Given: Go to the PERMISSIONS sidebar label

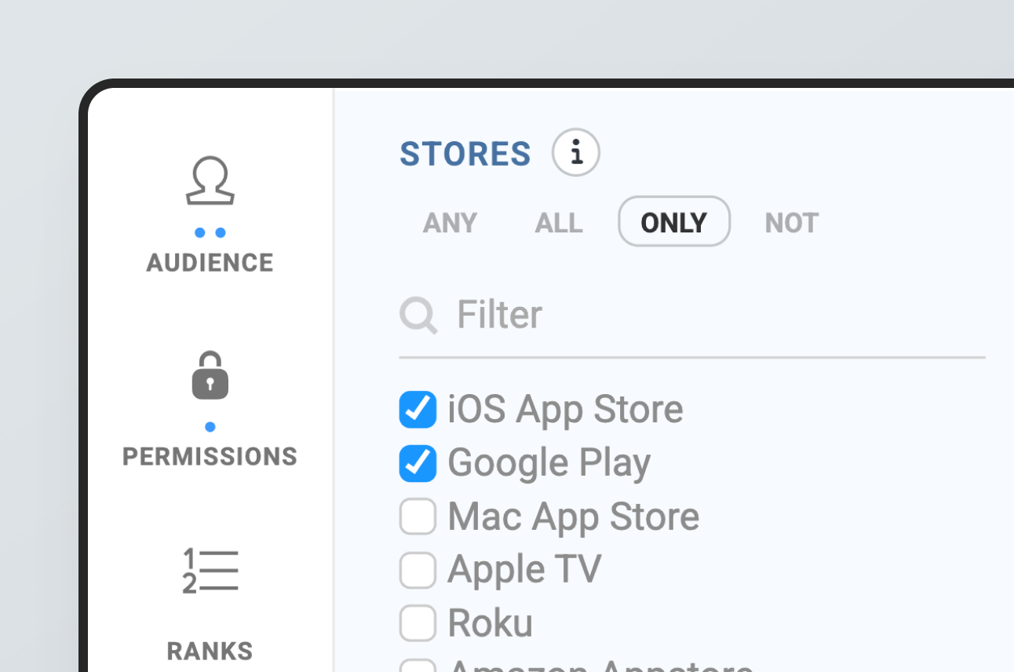Looking at the screenshot, I should pyautogui.click(x=210, y=456).
